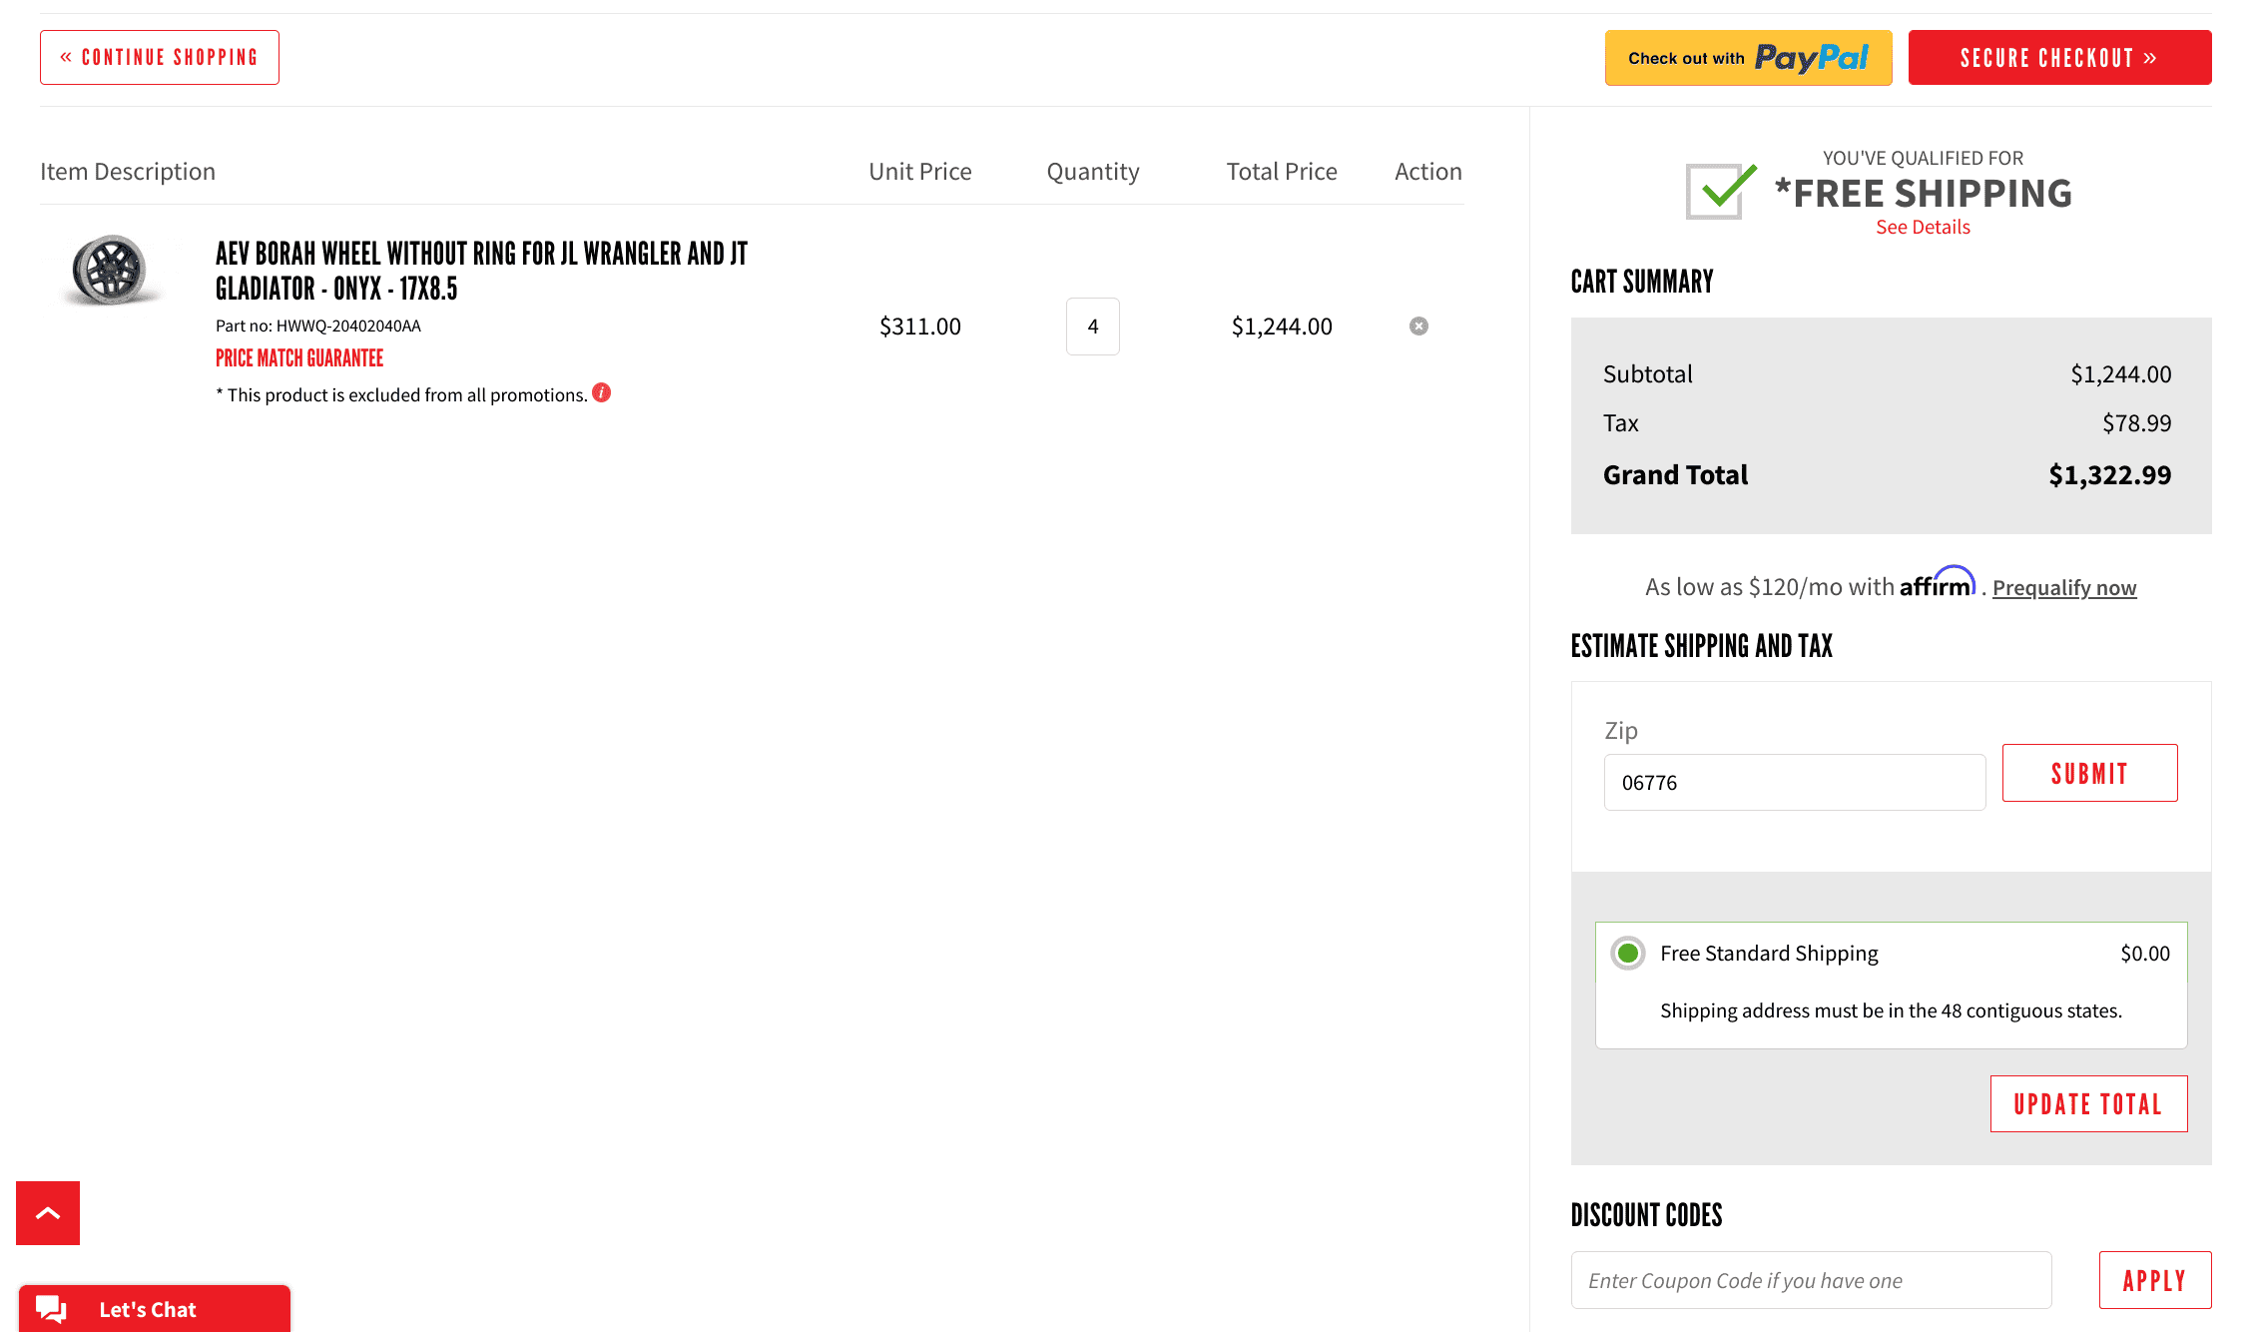This screenshot has height=1332, width=2252.
Task: Click the Item Description column header
Action: click(x=128, y=172)
